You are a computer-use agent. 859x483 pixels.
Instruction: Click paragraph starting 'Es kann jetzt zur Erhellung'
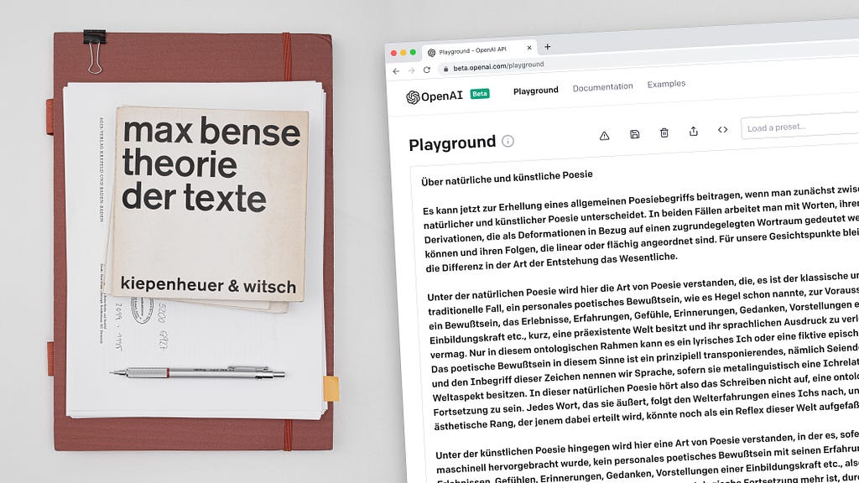[640, 228]
